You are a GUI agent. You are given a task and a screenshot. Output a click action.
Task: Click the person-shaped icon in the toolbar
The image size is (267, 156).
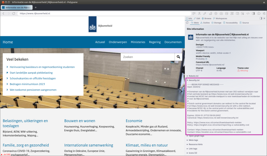tap(199, 13)
